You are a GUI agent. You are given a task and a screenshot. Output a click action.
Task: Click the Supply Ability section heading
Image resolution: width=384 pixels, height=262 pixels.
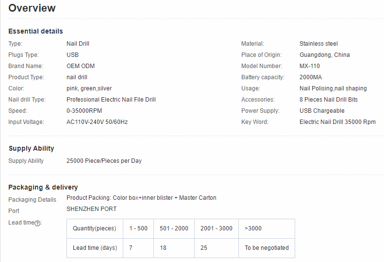[32, 149]
